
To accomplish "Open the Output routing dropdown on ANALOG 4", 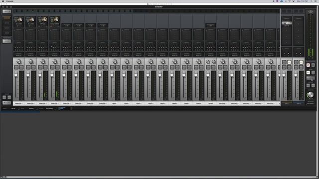I will 55,54.
